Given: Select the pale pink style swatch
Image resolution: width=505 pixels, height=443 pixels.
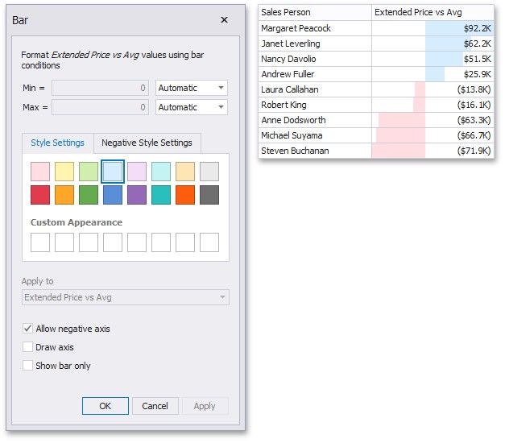Looking at the screenshot, I should click(40, 171).
